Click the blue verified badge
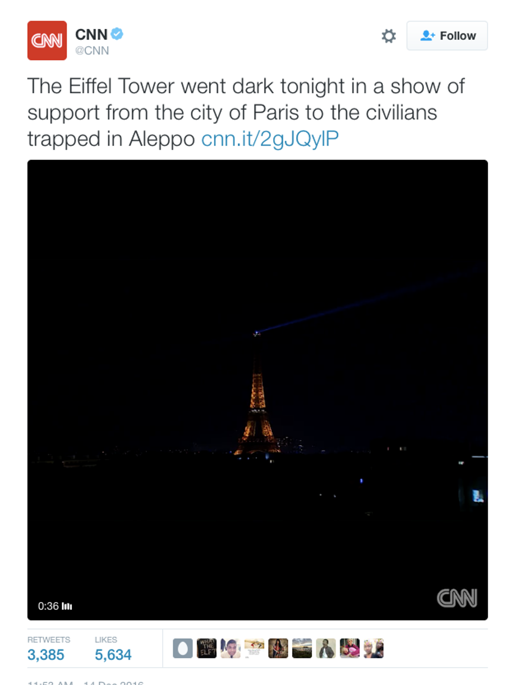This screenshot has width=514, height=685. tap(117, 34)
